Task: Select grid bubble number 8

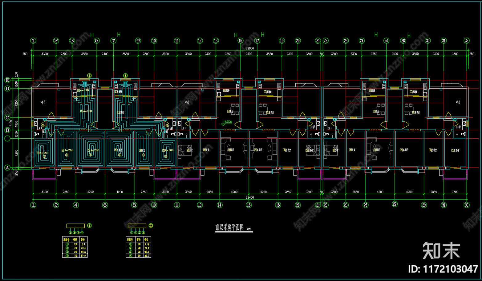Action: tap(134, 205)
